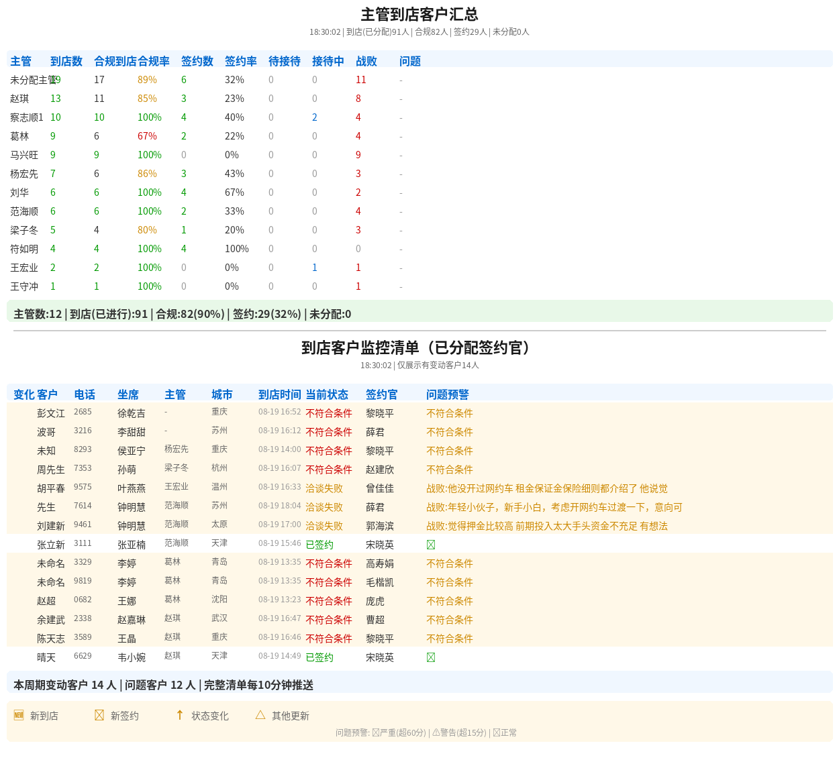Click the 80% compliance rate for 梁子冬

pyautogui.click(x=147, y=230)
